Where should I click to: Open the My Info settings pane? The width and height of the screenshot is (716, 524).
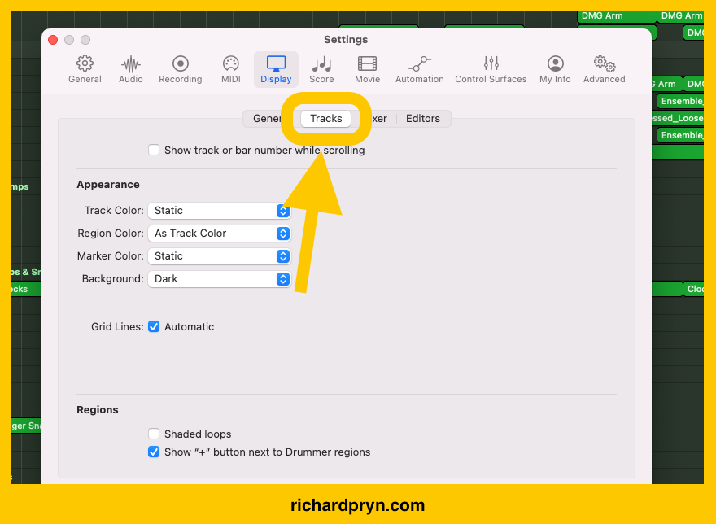point(555,69)
